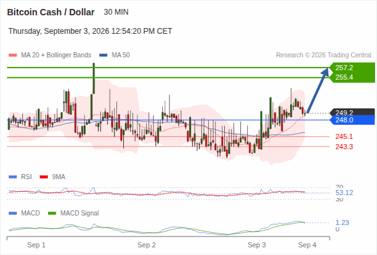This screenshot has width=377, height=255.
Task: Click the RSI blue legend swatch
Action: (13, 177)
